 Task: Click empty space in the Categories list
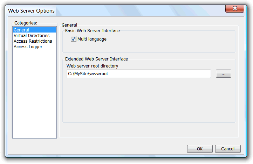point(35,93)
